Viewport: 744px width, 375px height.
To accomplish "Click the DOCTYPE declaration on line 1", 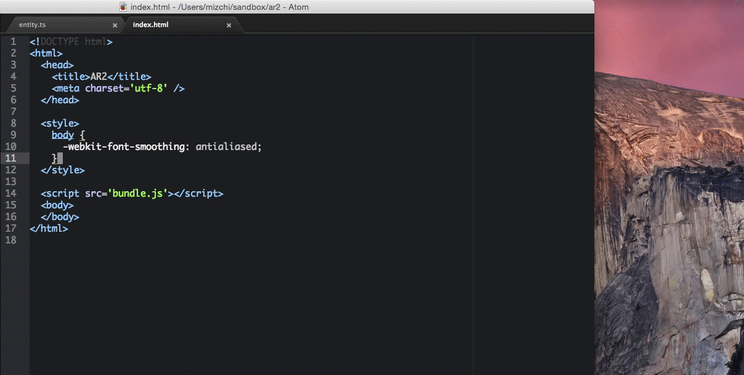I will click(x=68, y=41).
